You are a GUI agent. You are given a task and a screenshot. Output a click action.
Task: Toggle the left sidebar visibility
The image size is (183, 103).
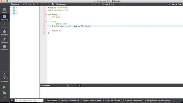pyautogui.click(x=12, y=100)
